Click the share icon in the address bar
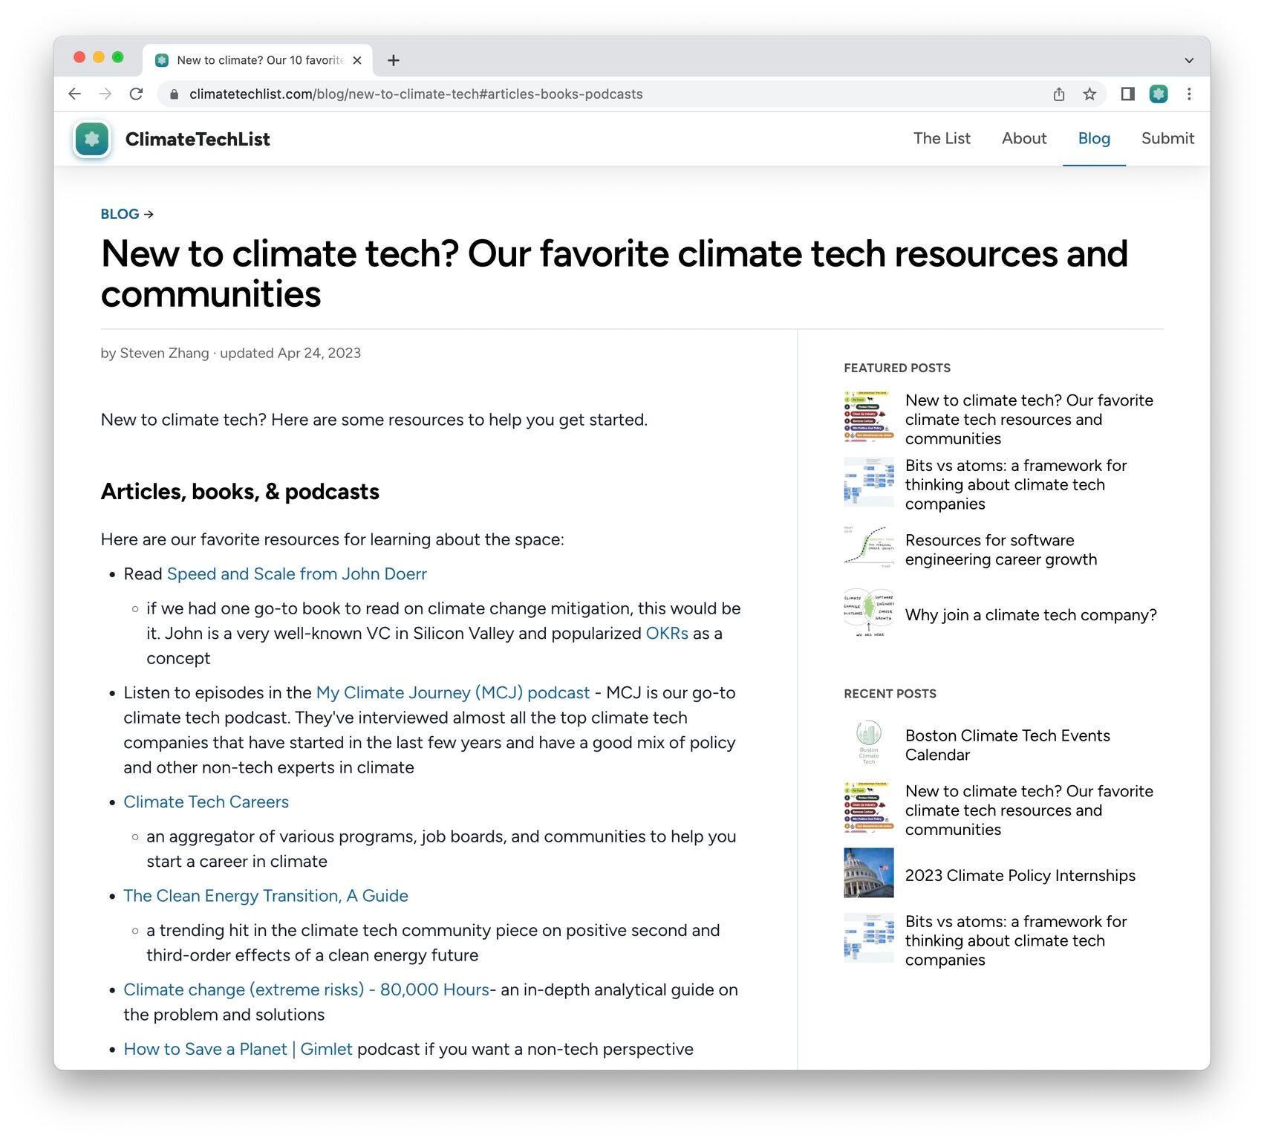The width and height of the screenshot is (1264, 1141). [x=1059, y=94]
